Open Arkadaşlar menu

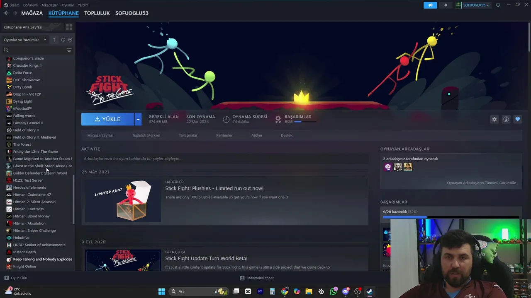tap(50, 5)
